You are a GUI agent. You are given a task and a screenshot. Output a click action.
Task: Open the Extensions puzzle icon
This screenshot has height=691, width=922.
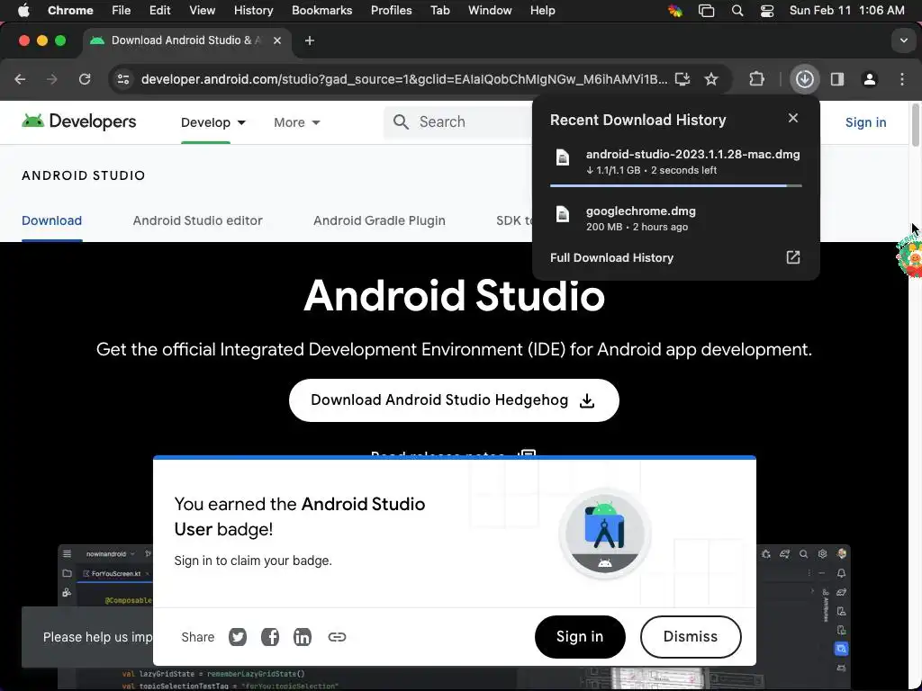tap(756, 79)
